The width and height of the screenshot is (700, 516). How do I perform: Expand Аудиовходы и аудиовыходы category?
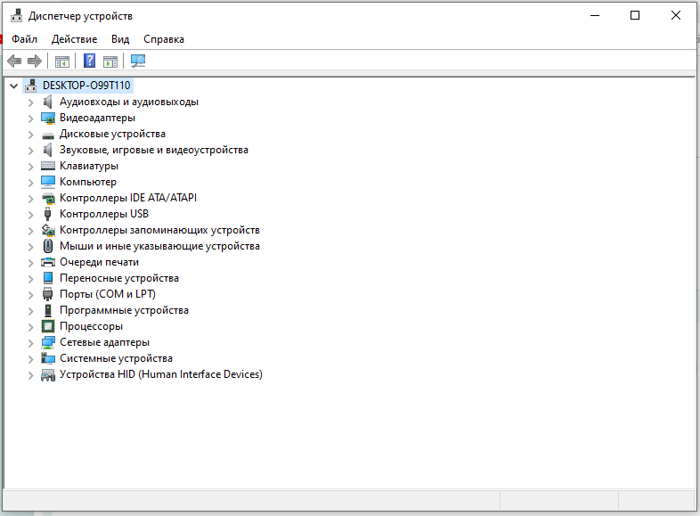[x=30, y=102]
